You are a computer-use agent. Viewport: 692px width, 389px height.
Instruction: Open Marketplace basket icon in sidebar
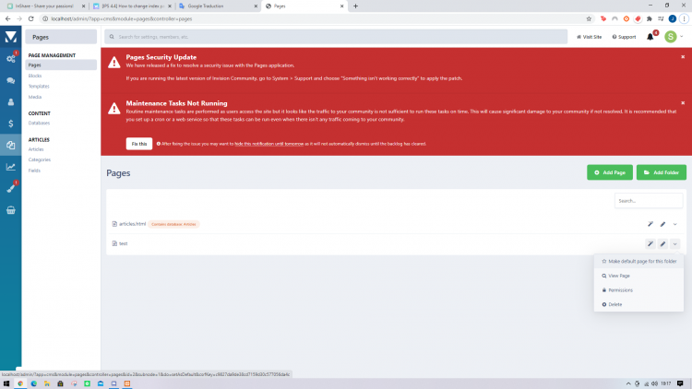(x=10, y=210)
